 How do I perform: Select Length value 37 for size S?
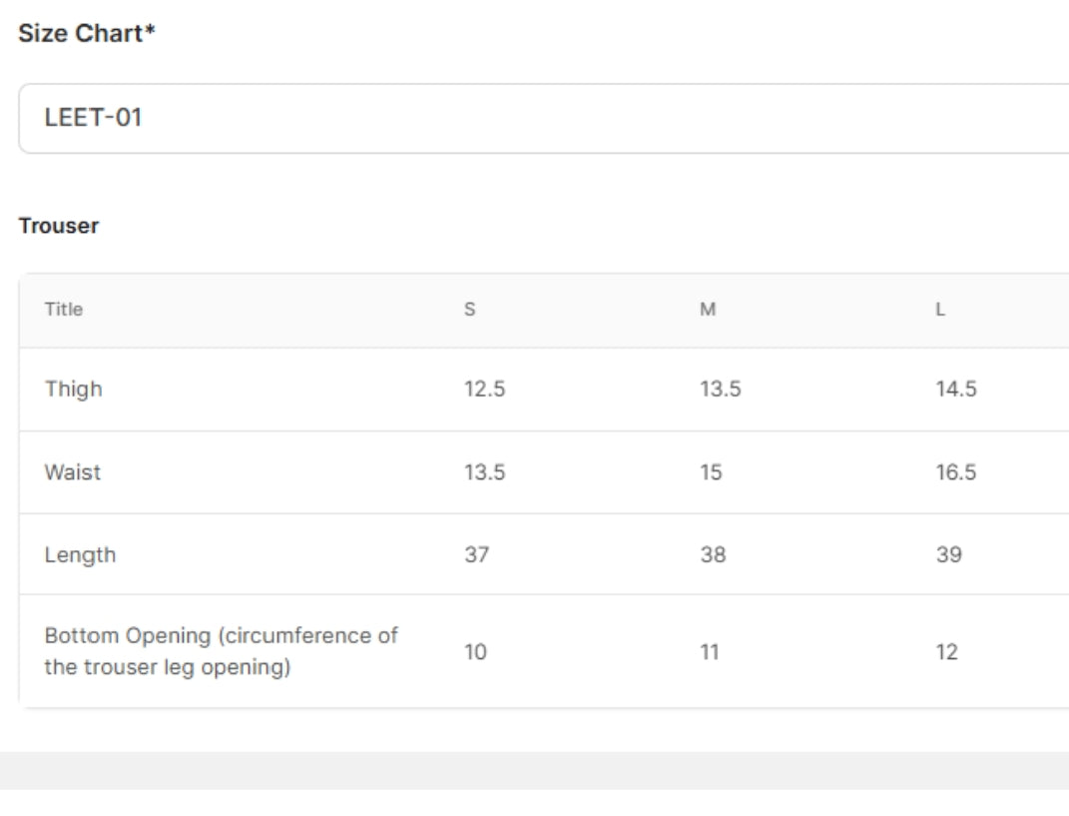click(x=476, y=554)
